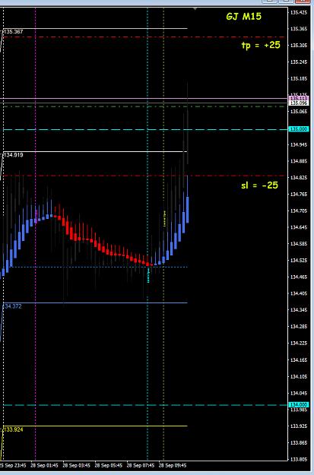Click the '28 Sep 09:45' time label
The height and width of the screenshot is (475, 314).
tap(173, 465)
